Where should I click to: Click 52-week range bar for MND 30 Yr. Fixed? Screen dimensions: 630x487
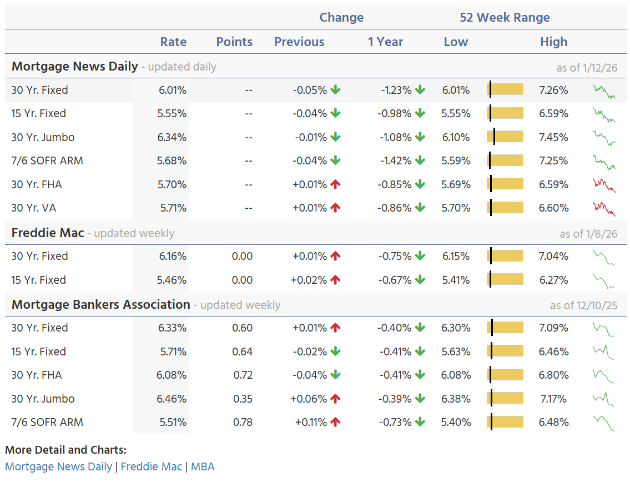pos(505,89)
